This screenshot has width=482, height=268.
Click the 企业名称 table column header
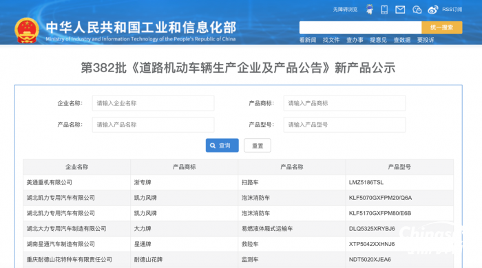click(77, 167)
